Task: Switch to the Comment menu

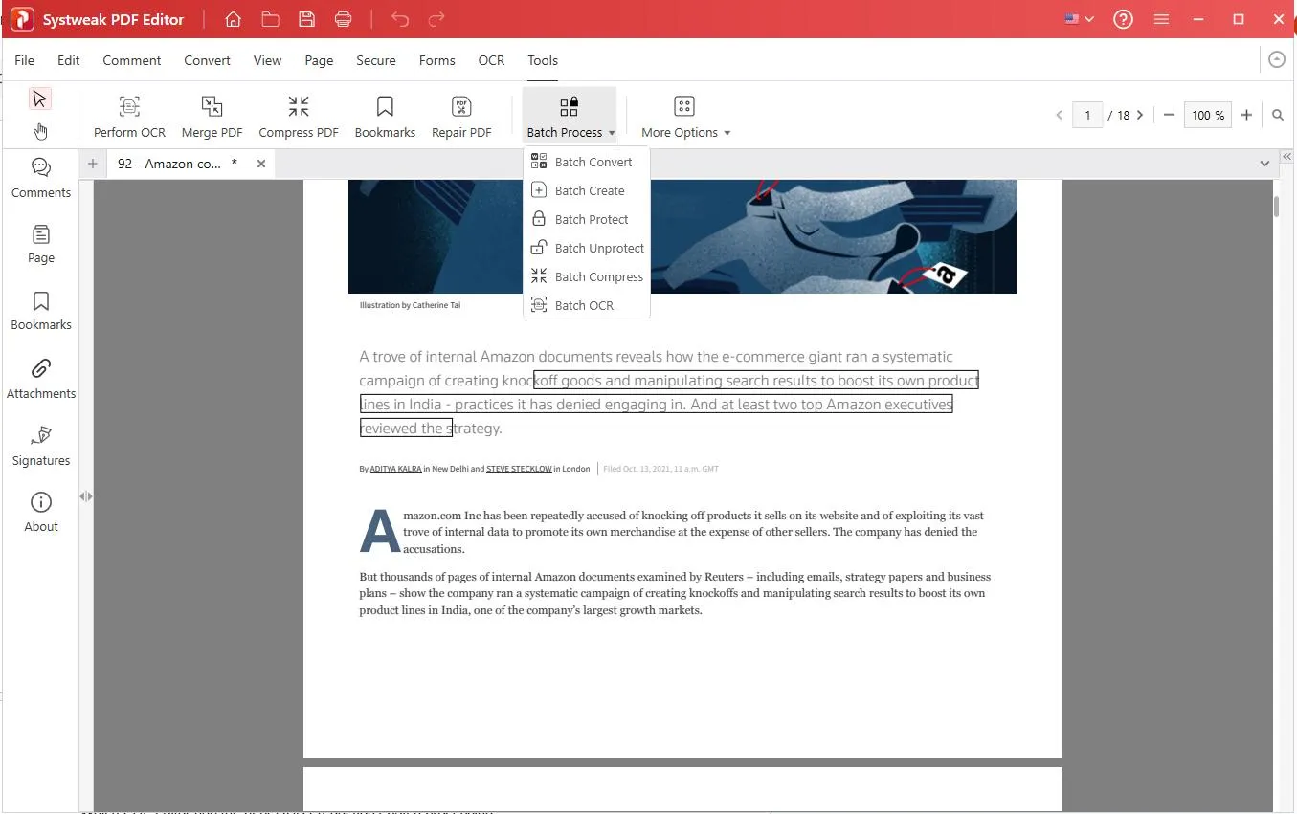Action: [132, 60]
